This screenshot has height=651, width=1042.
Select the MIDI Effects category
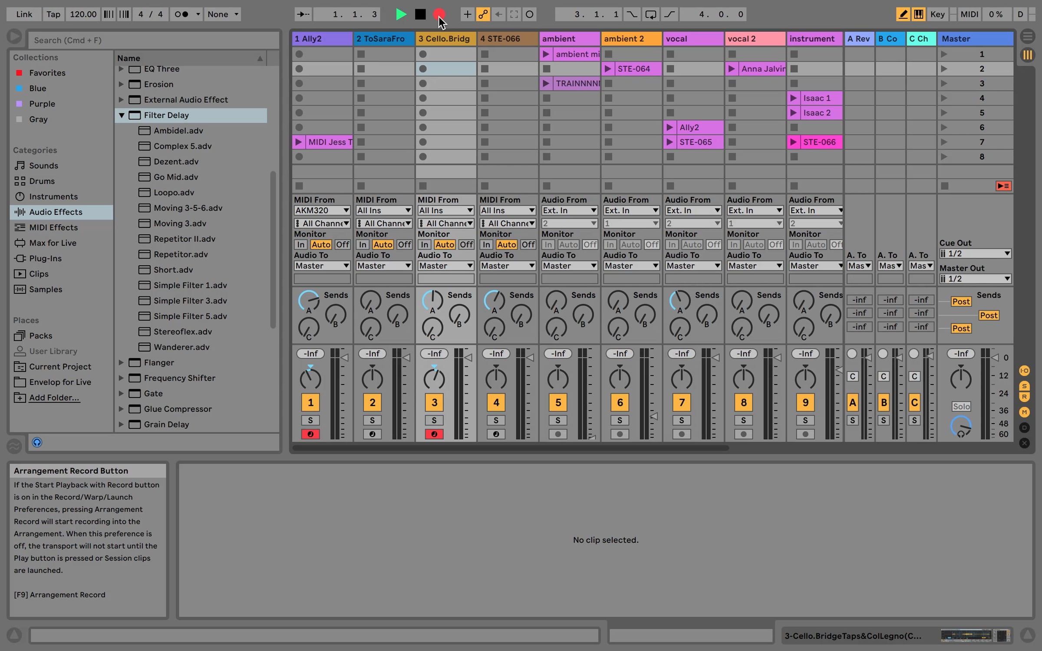(53, 227)
